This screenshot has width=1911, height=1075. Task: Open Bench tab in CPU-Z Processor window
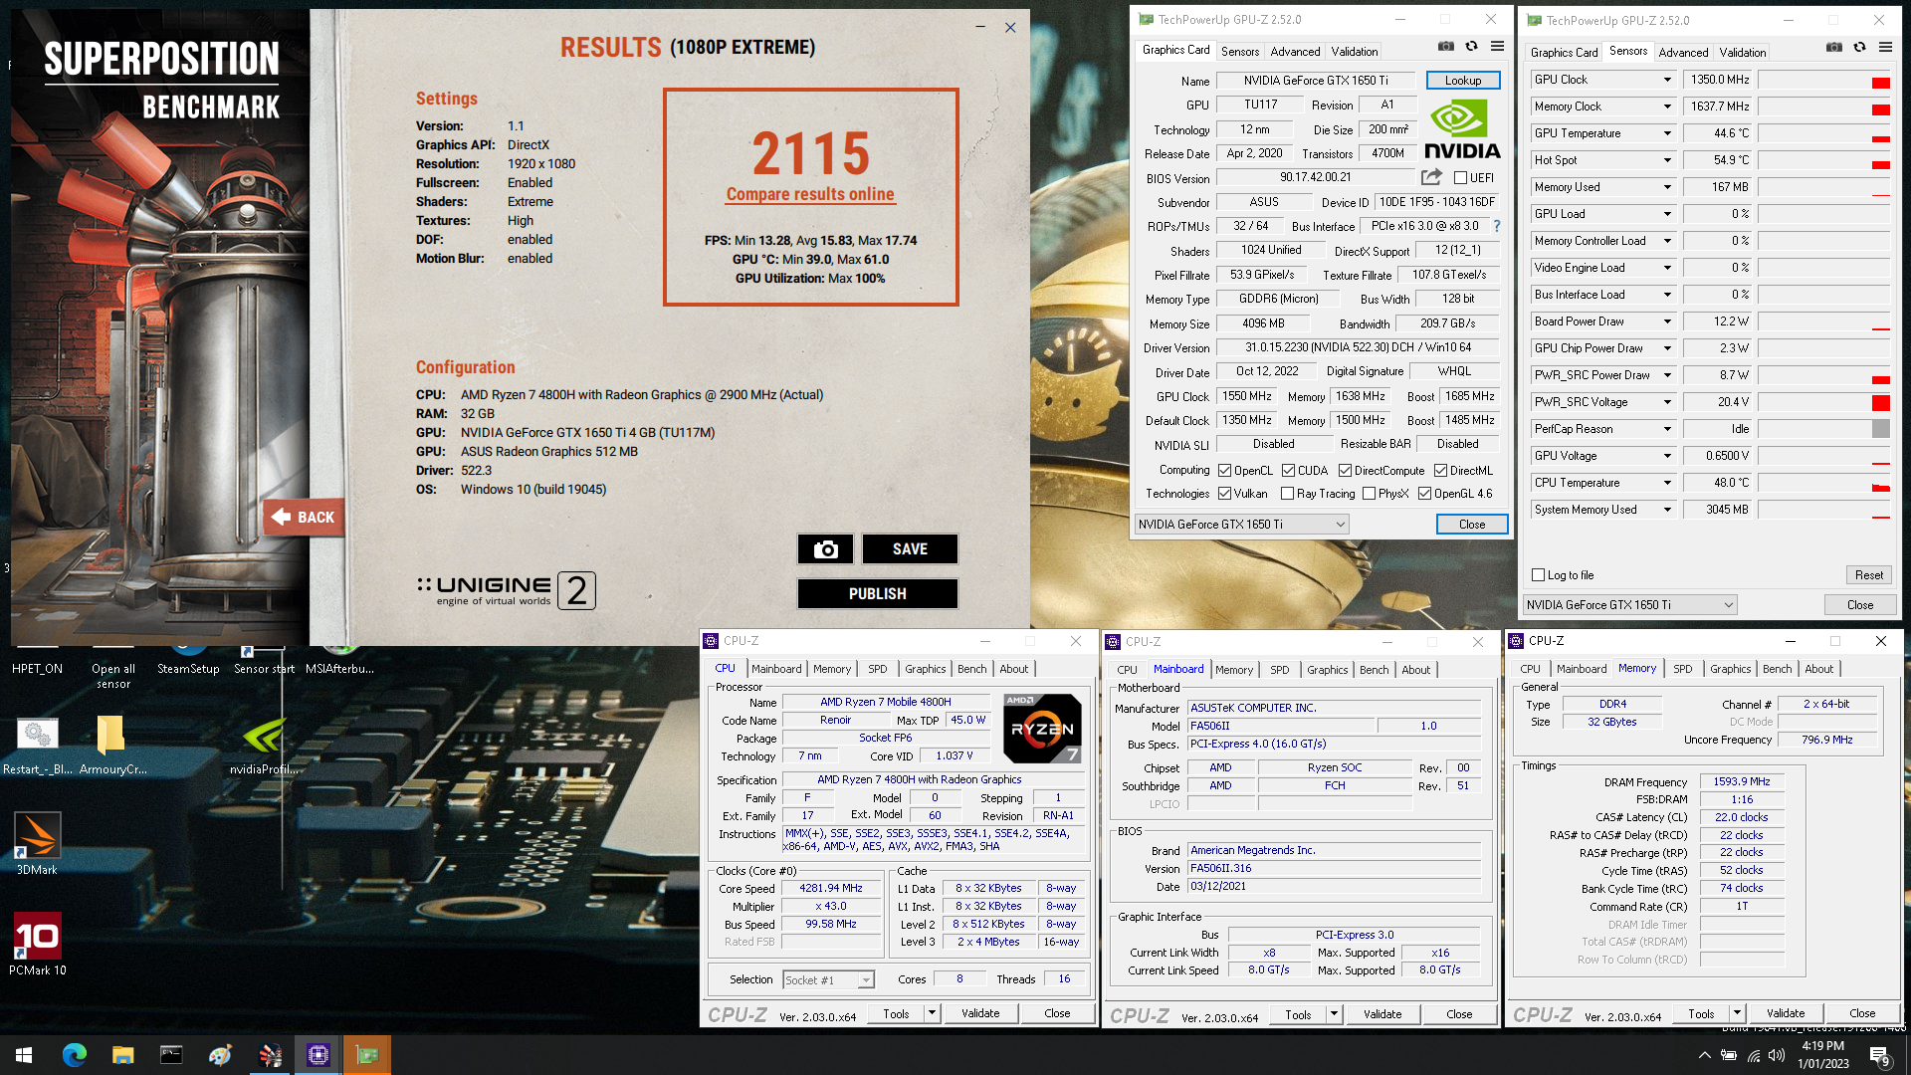pyautogui.click(x=971, y=669)
